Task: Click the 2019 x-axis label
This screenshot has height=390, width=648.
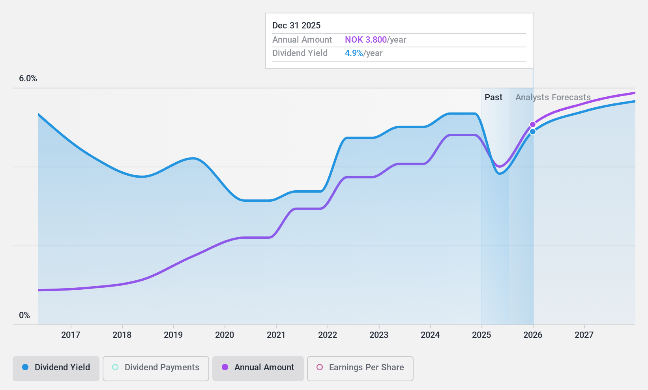Action: 173,335
